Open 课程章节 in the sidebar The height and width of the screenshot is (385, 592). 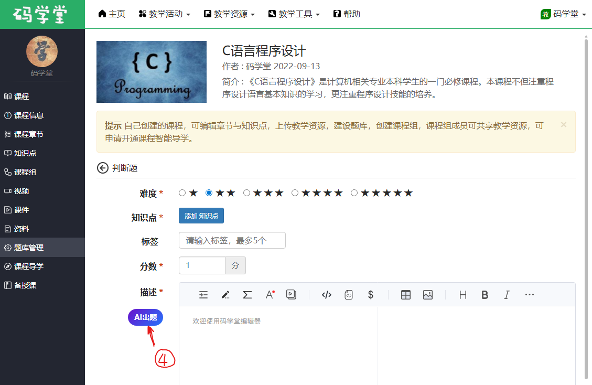28,134
